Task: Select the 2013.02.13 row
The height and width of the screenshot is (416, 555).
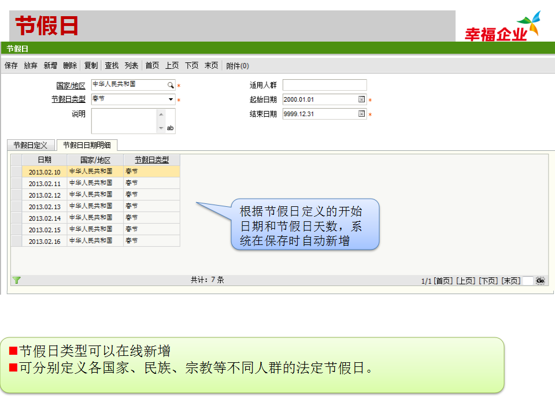Action: [45, 206]
